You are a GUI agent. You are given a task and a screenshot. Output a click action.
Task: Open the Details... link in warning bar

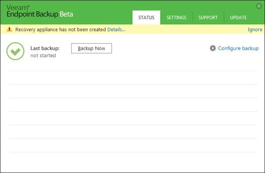[x=116, y=29]
